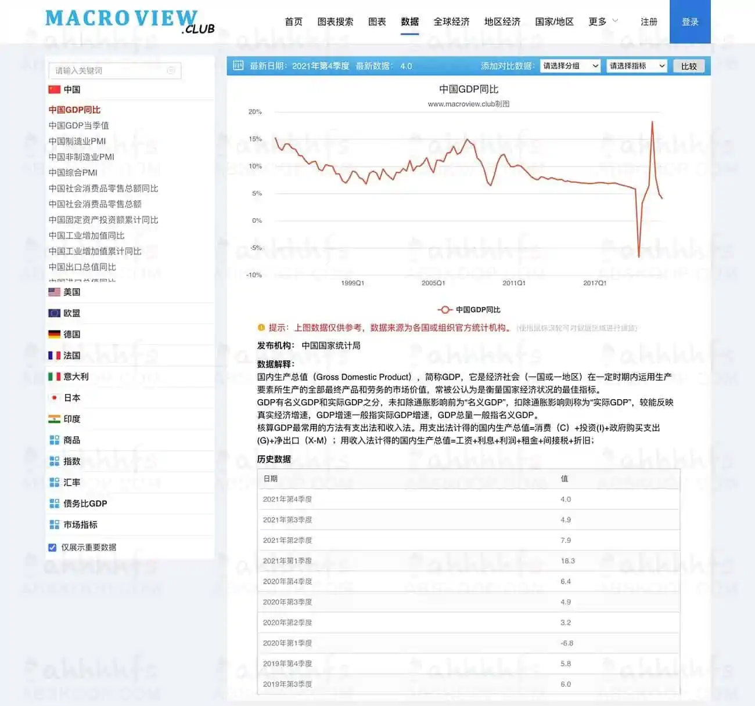Click the search magnifier icon in keyword box
This screenshot has width=755, height=706.
(171, 70)
